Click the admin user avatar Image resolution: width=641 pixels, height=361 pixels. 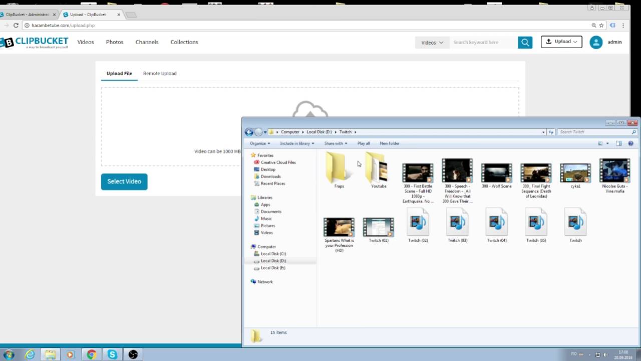coord(596,42)
